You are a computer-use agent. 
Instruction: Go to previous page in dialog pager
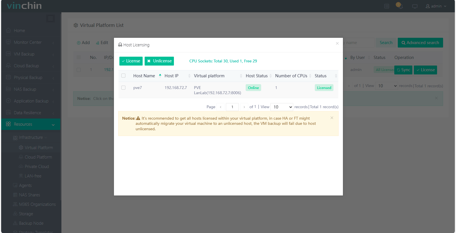tap(221, 107)
